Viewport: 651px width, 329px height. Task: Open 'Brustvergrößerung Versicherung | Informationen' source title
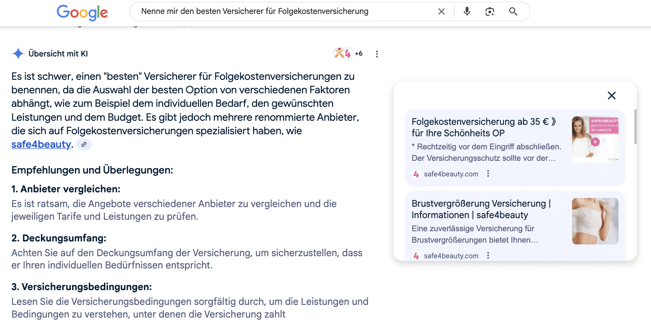point(481,209)
